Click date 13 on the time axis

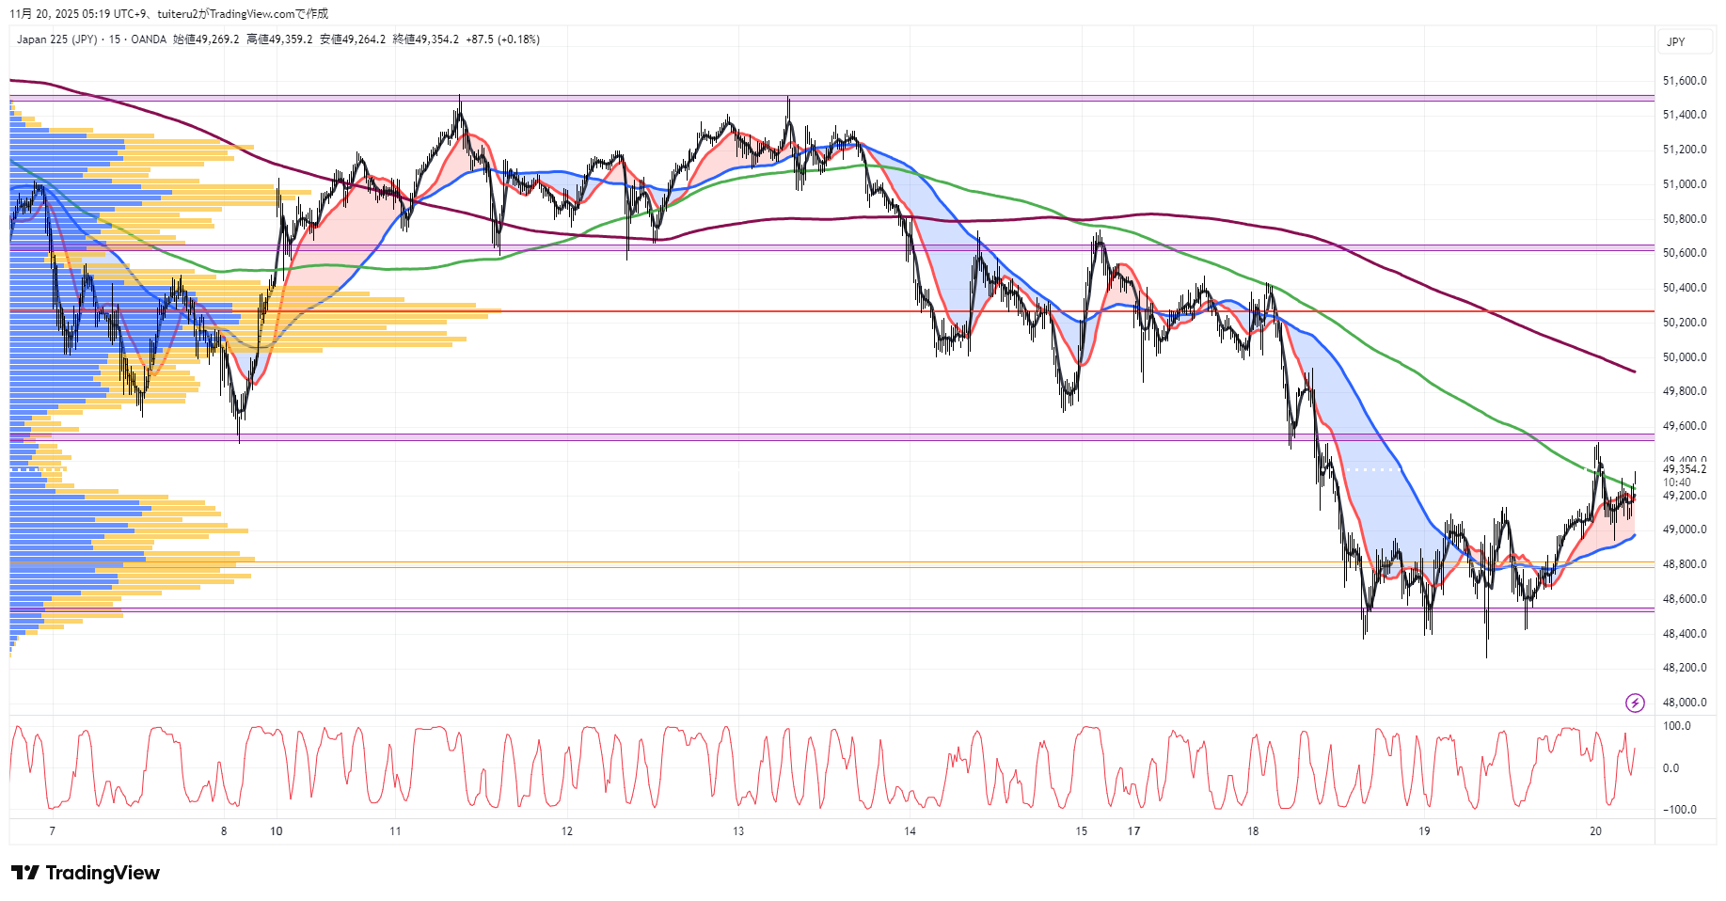(738, 831)
